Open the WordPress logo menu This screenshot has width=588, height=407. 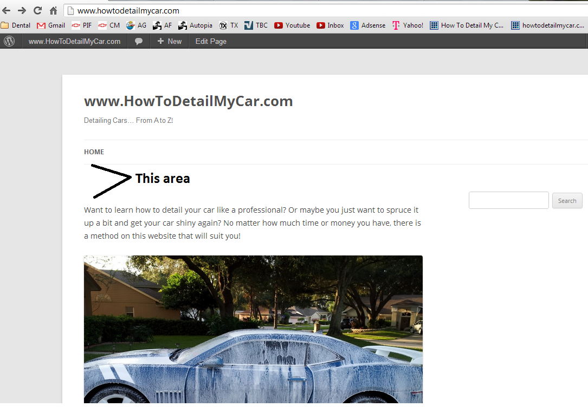pyautogui.click(x=9, y=41)
